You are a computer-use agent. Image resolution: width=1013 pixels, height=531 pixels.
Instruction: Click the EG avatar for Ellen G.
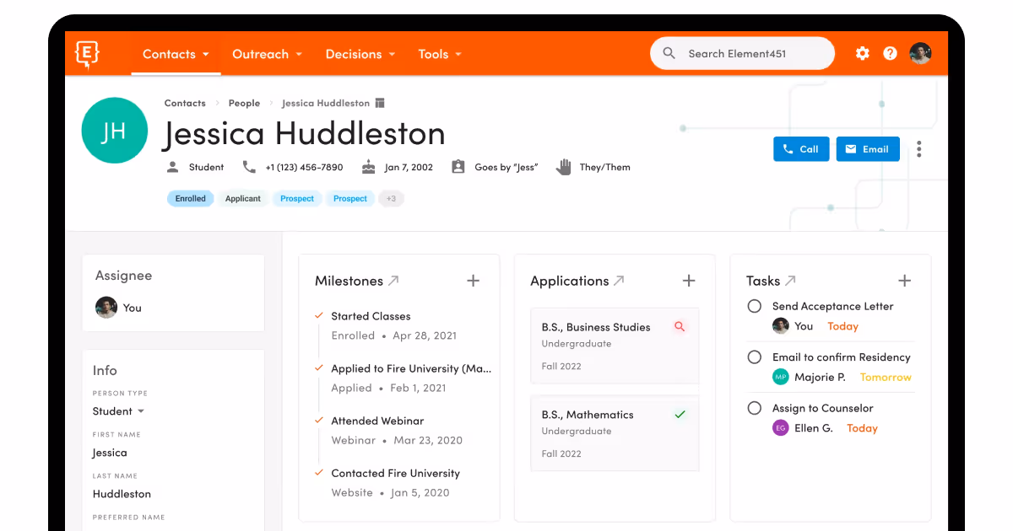pos(781,428)
